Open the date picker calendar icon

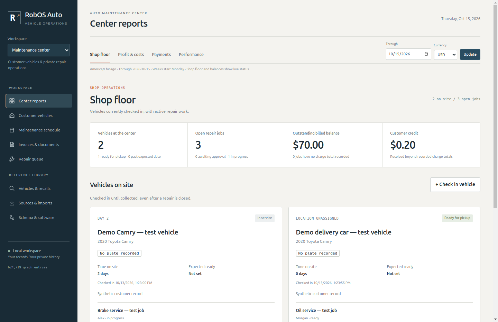426,54
